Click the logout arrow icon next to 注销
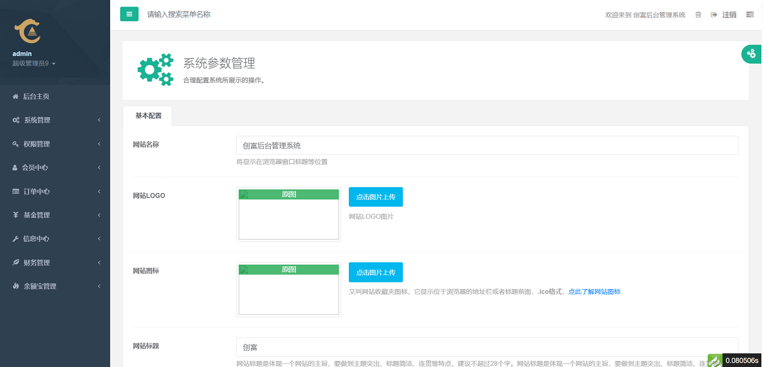 tap(714, 15)
